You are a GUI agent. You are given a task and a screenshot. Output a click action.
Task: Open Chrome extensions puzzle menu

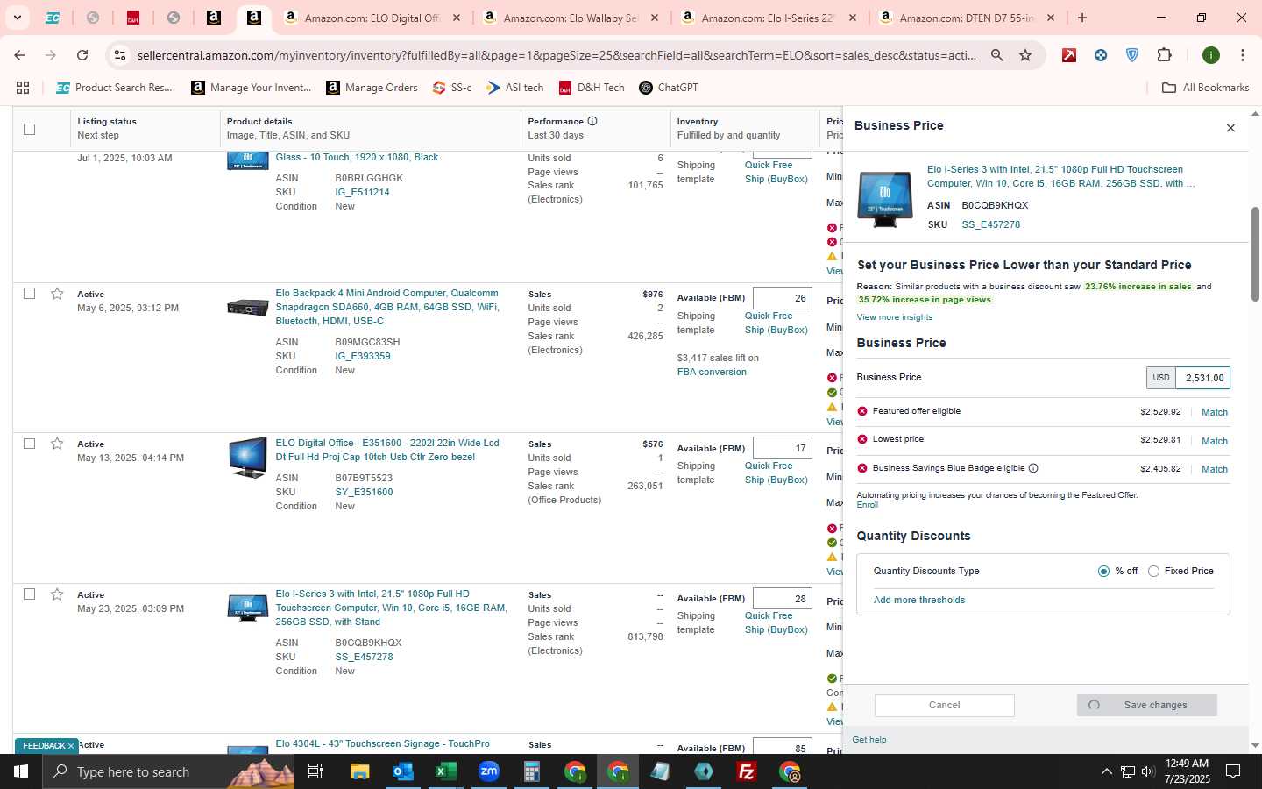coord(1164,55)
